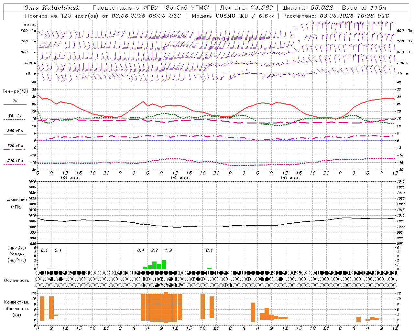Screen dimensions: 414x331
Task: Select the Тем-ра(°C) panel label
Action: 15,91
